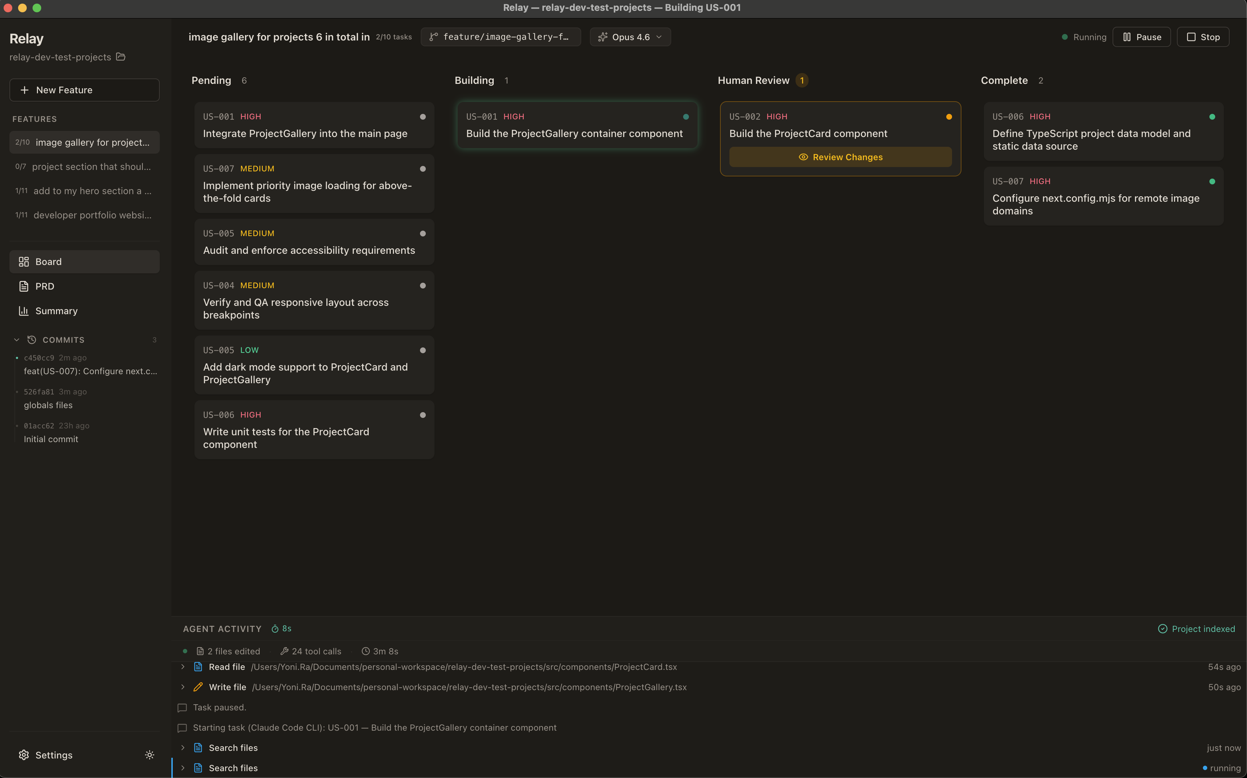Click the New Feature button
The height and width of the screenshot is (778, 1247).
(x=84, y=90)
